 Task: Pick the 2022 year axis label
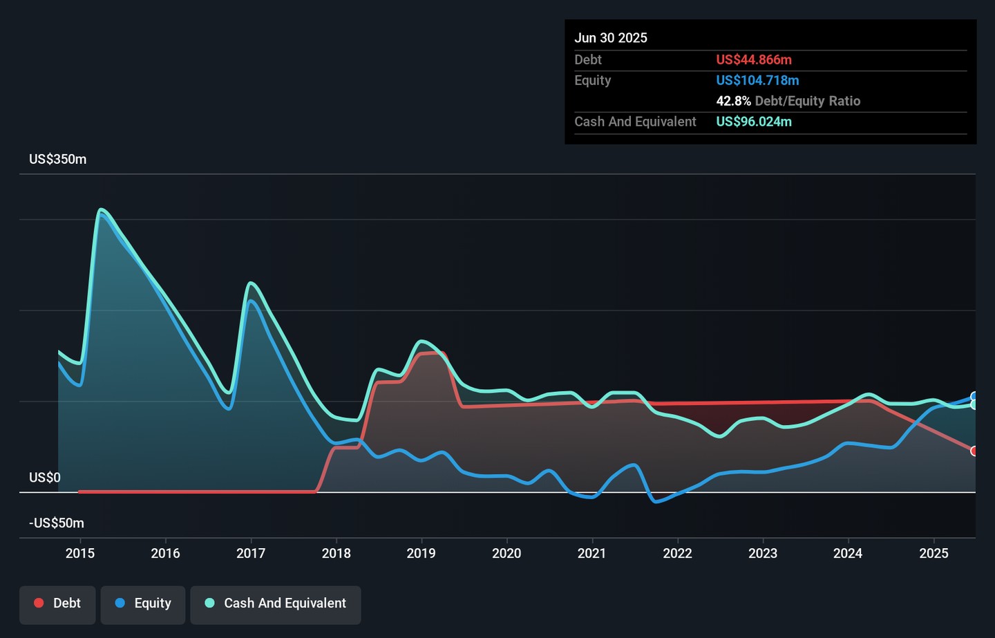pos(677,553)
